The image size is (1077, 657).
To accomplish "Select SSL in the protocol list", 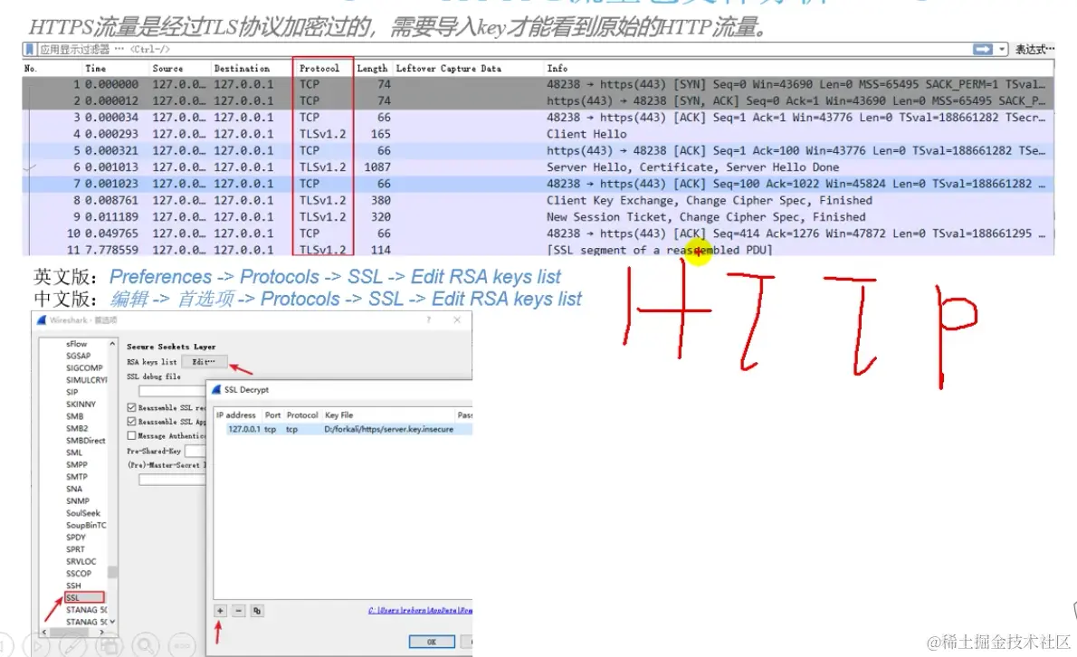I will tap(84, 597).
